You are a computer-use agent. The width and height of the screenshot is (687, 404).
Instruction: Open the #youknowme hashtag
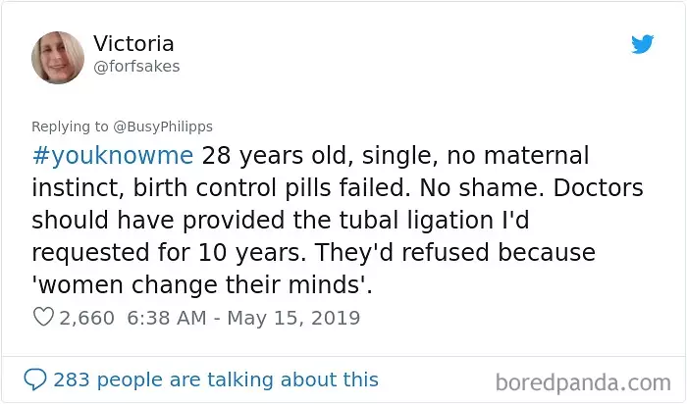(x=113, y=156)
